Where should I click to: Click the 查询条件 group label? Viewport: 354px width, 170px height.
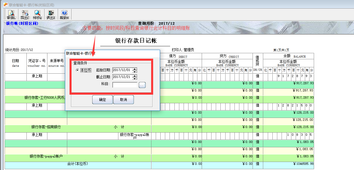[80, 63]
